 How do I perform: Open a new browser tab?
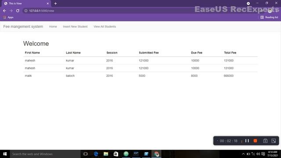(56, 4)
